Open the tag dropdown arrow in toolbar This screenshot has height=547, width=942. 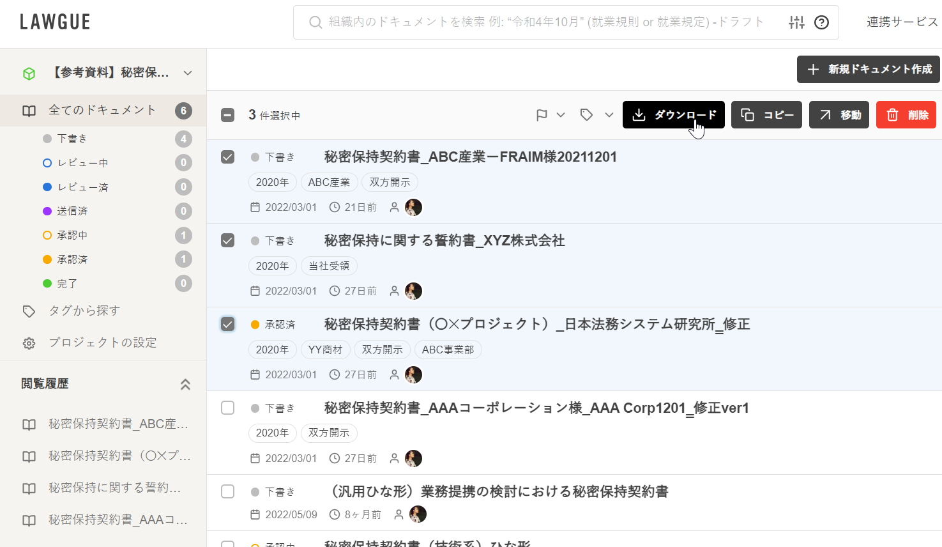[609, 115]
